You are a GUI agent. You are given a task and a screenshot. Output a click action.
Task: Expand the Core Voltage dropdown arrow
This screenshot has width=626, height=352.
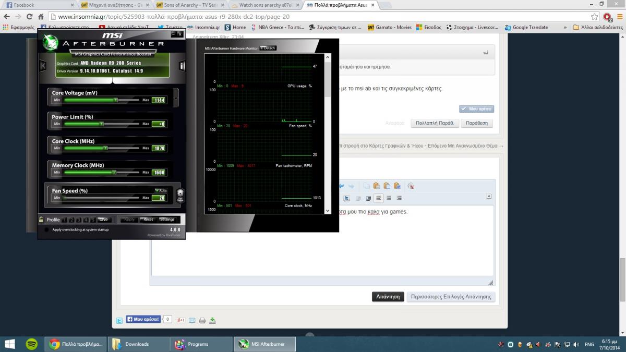coord(176,98)
